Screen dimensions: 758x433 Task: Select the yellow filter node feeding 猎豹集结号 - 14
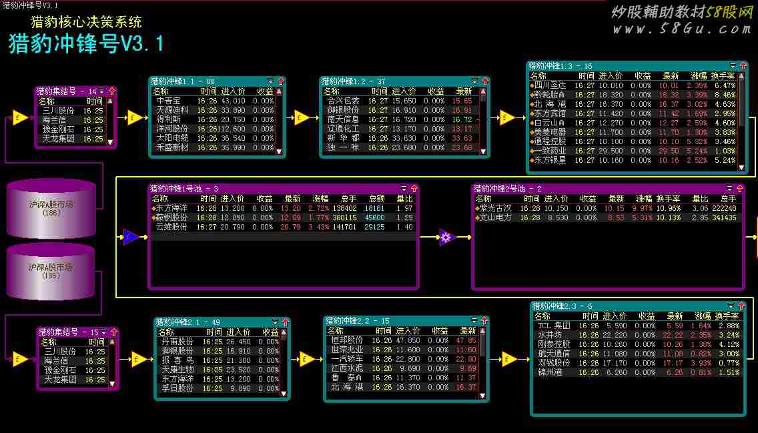20,117
